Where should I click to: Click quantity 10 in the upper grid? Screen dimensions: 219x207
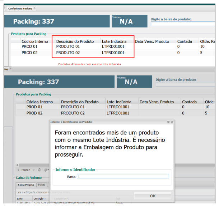pyautogui.click(x=202, y=46)
